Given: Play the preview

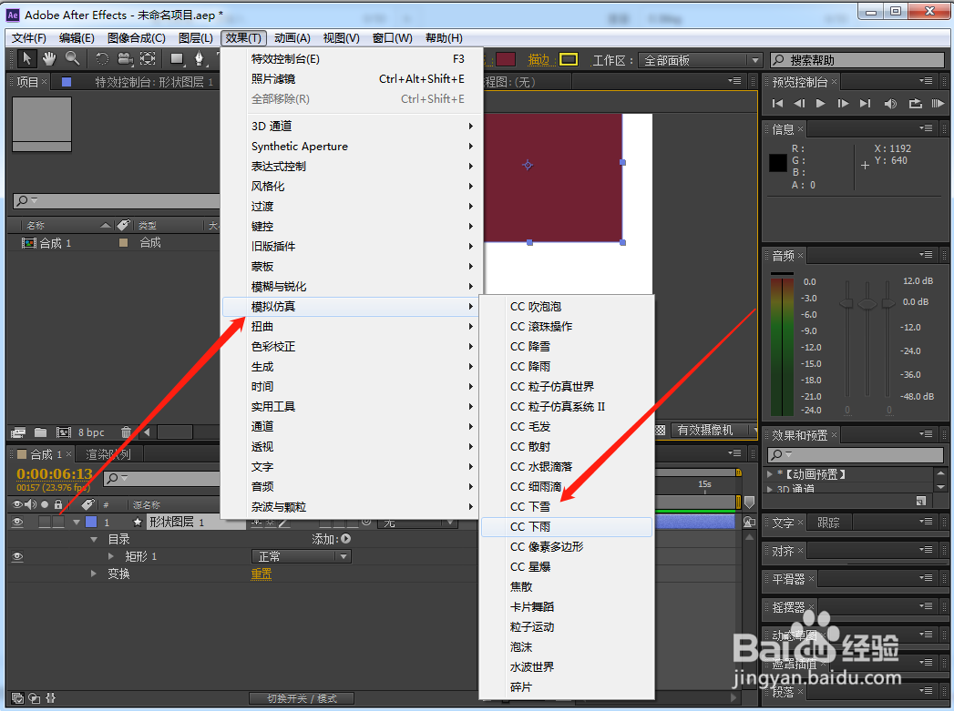Looking at the screenshot, I should [821, 103].
